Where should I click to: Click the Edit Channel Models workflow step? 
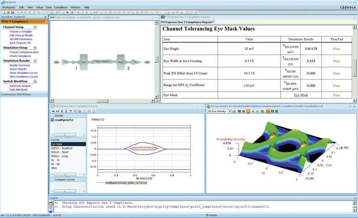coord(21,36)
